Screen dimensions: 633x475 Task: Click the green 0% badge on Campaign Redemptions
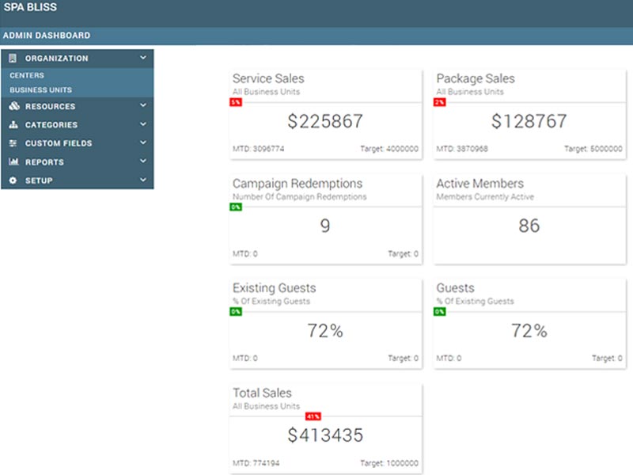tap(236, 207)
